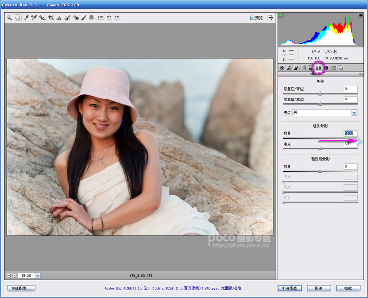Screen dimensions: 368x298
Task: Rotate image 90° counterclockwise
Action: [109, 18]
